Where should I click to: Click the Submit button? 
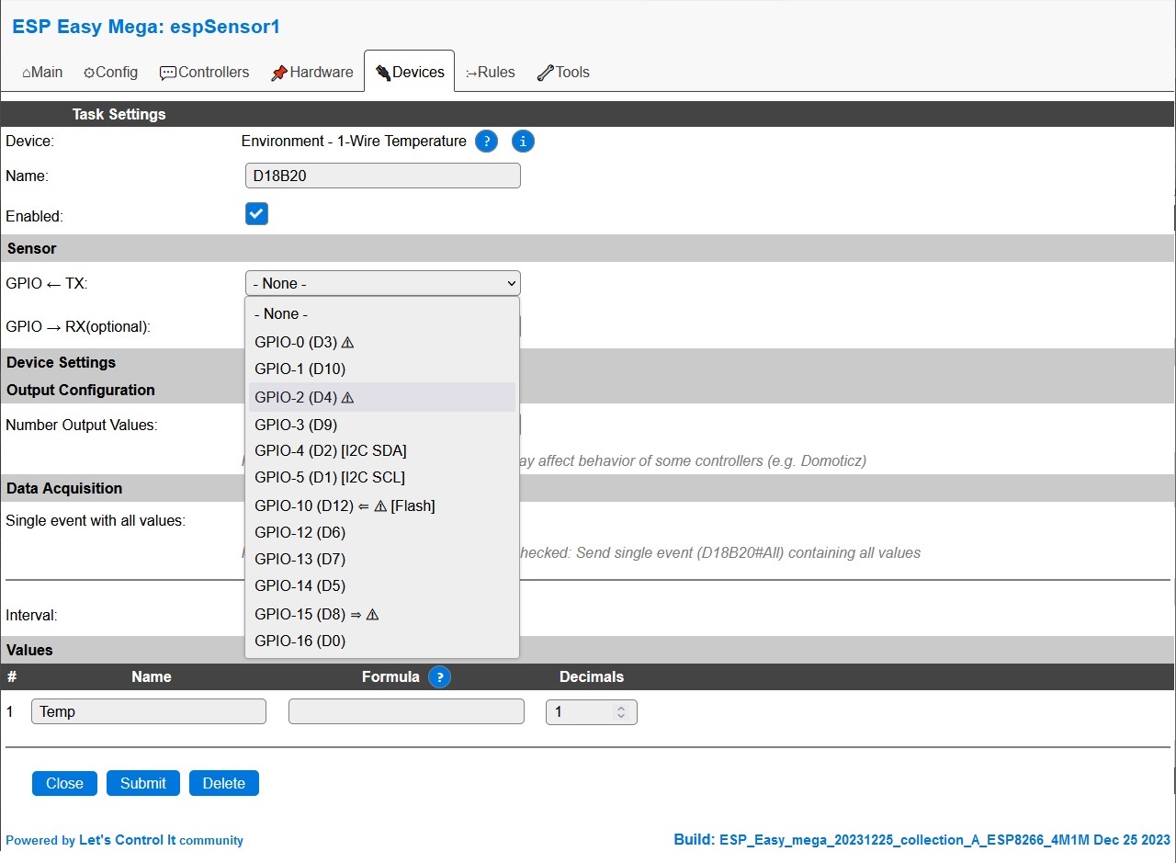click(x=143, y=783)
